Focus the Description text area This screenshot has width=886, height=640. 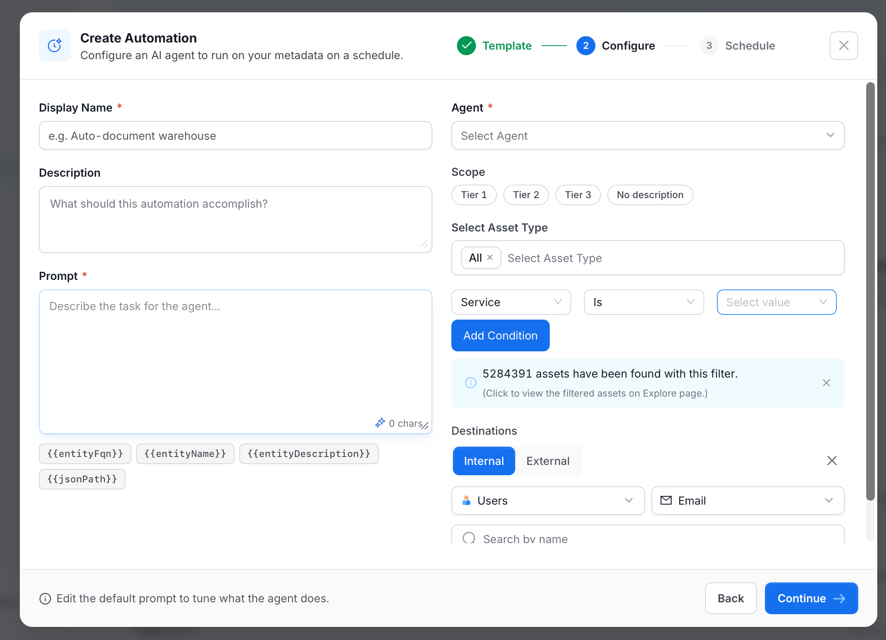[x=235, y=220]
